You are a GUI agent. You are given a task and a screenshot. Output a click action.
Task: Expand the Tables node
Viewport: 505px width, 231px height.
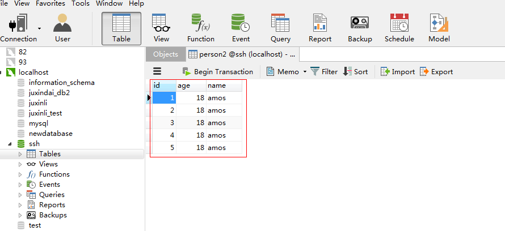[x=20, y=154]
